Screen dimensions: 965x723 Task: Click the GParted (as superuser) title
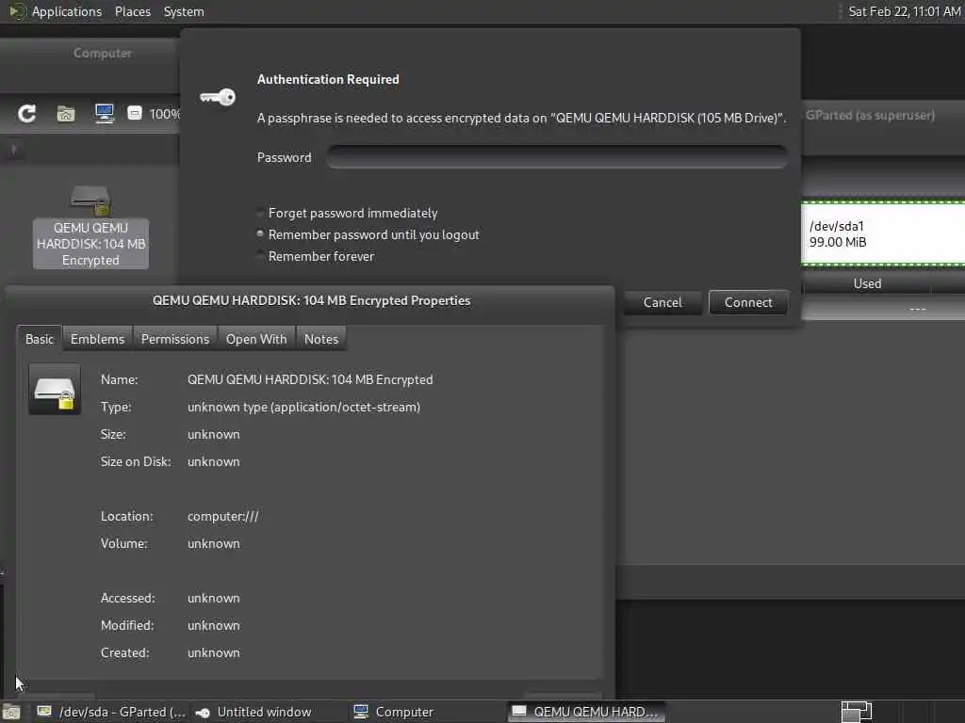pos(870,115)
